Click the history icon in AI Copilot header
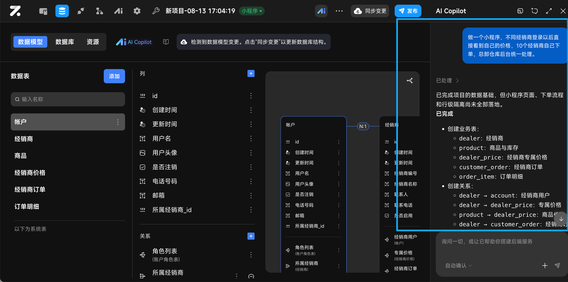This screenshot has height=282, width=568. click(x=521, y=11)
